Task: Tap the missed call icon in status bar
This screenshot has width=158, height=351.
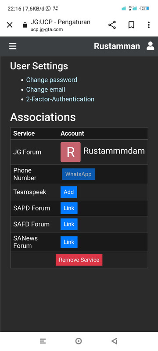Action: click(x=55, y=8)
